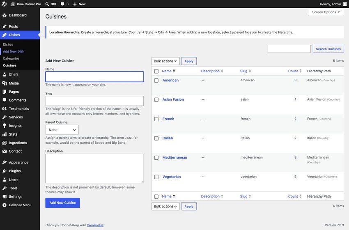Open the Categories submenu item
Screen dimensions: 349x230
coord(11,58)
